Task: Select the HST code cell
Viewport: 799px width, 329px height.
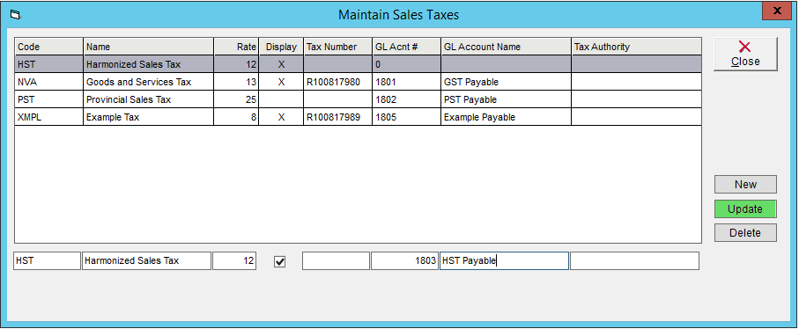Action: (x=49, y=64)
